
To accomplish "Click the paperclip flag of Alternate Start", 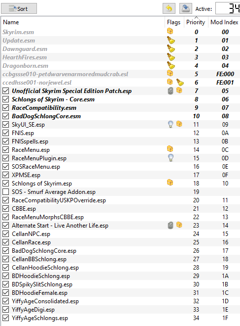I will (x=171, y=226).
